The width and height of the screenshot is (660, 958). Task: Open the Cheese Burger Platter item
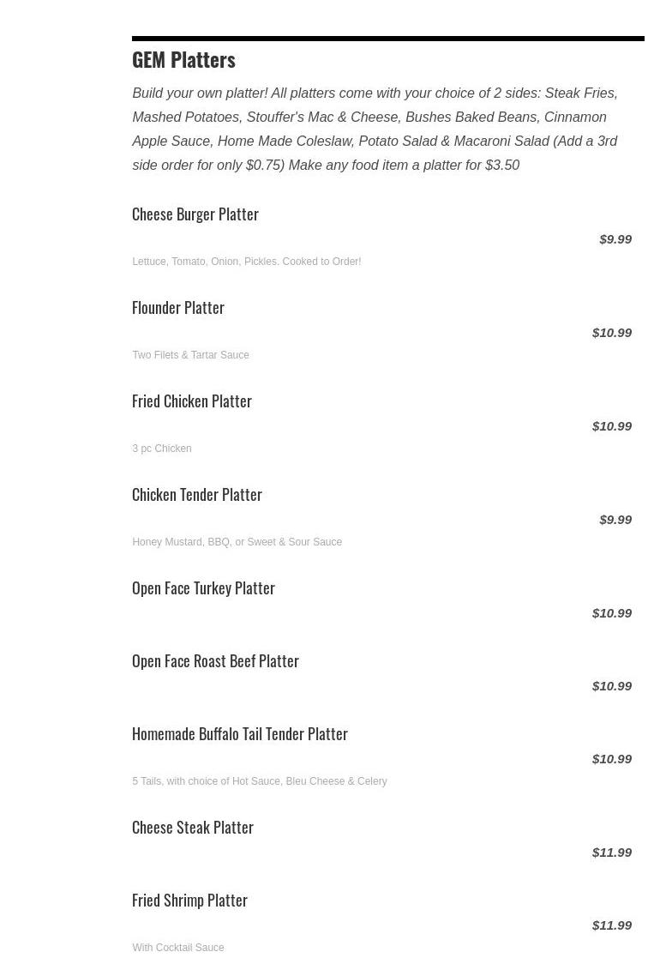(195, 214)
